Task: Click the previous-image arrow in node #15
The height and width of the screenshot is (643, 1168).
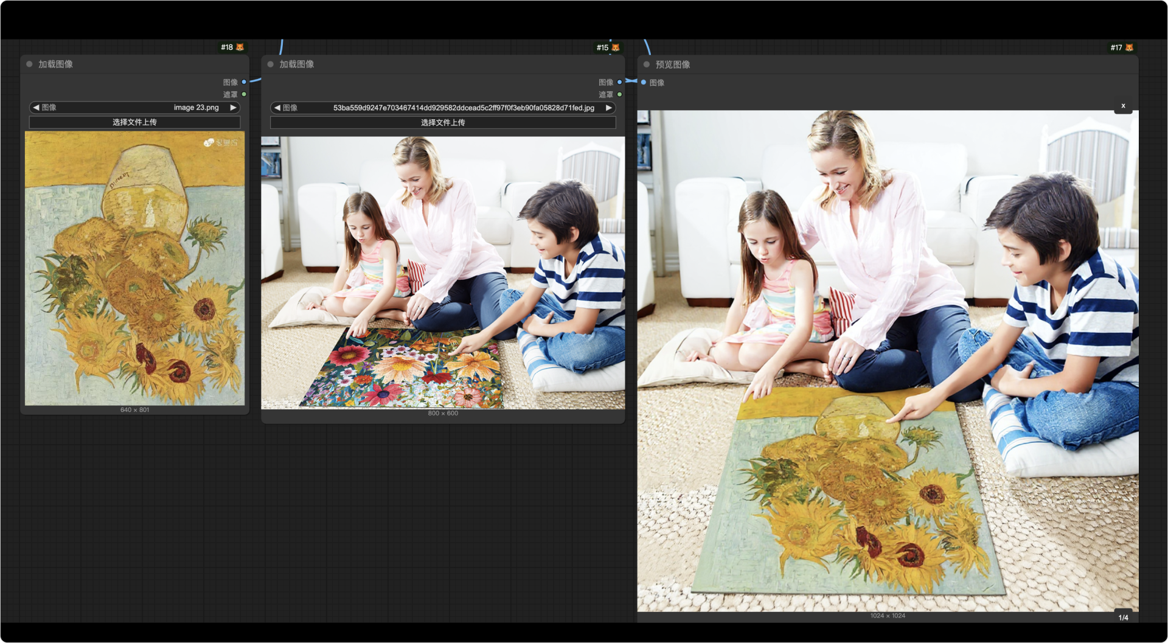Action: point(277,108)
